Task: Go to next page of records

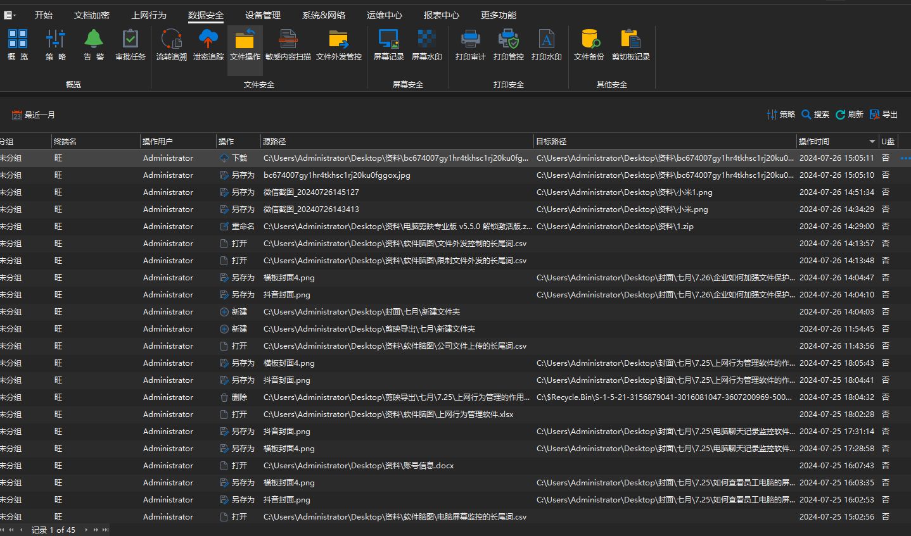Action: [96, 530]
